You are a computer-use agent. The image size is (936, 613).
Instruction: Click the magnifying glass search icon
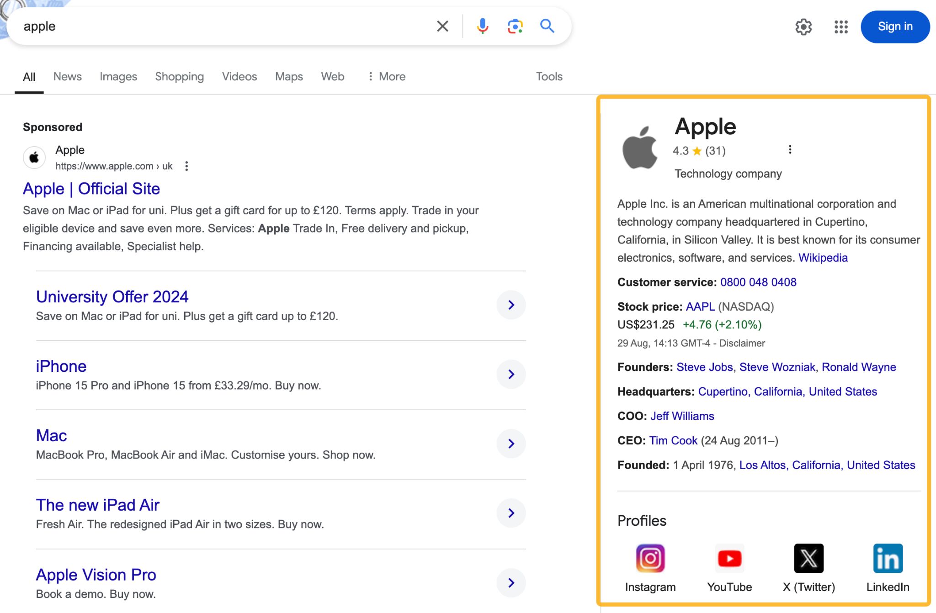click(547, 26)
